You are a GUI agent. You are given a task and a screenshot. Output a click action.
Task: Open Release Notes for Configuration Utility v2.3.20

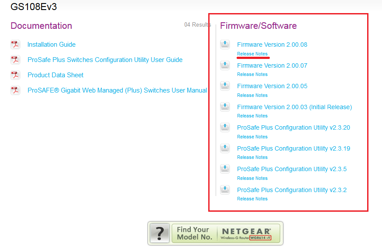point(252,137)
